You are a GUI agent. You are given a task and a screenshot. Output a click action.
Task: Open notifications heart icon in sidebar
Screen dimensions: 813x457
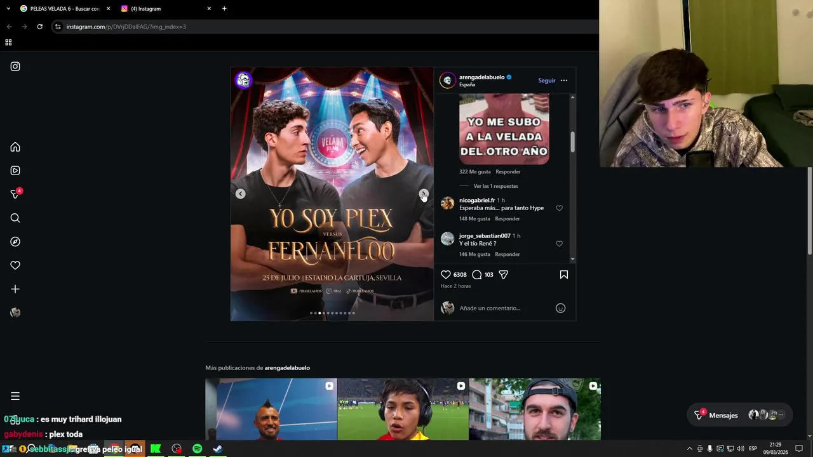click(15, 265)
